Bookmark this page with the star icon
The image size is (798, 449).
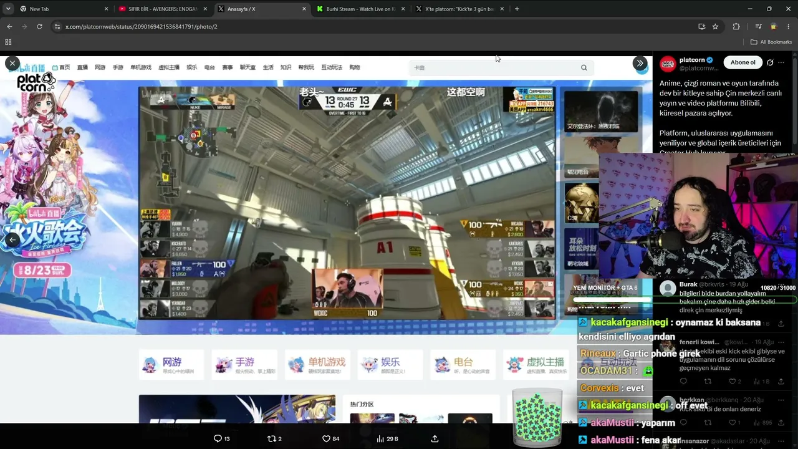click(715, 26)
